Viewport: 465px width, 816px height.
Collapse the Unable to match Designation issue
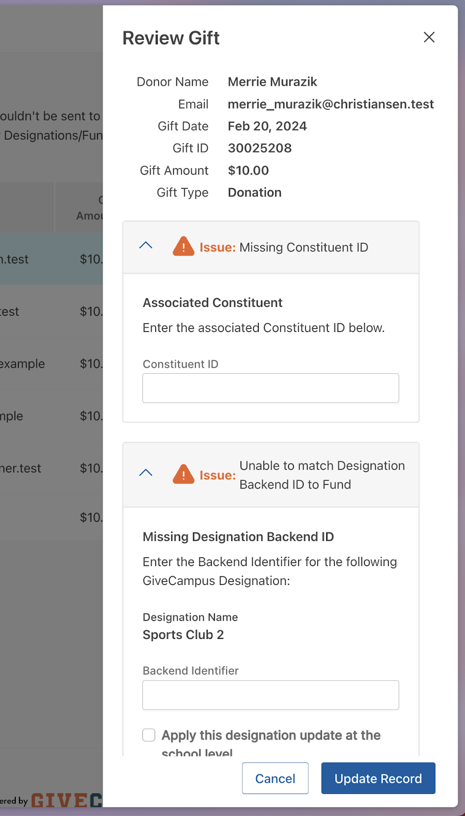146,473
